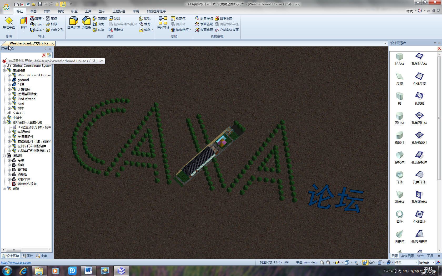The image size is (442, 276).
Task: Pick the 孔类圆柱体 hole cylinder shape
Action: point(419,118)
